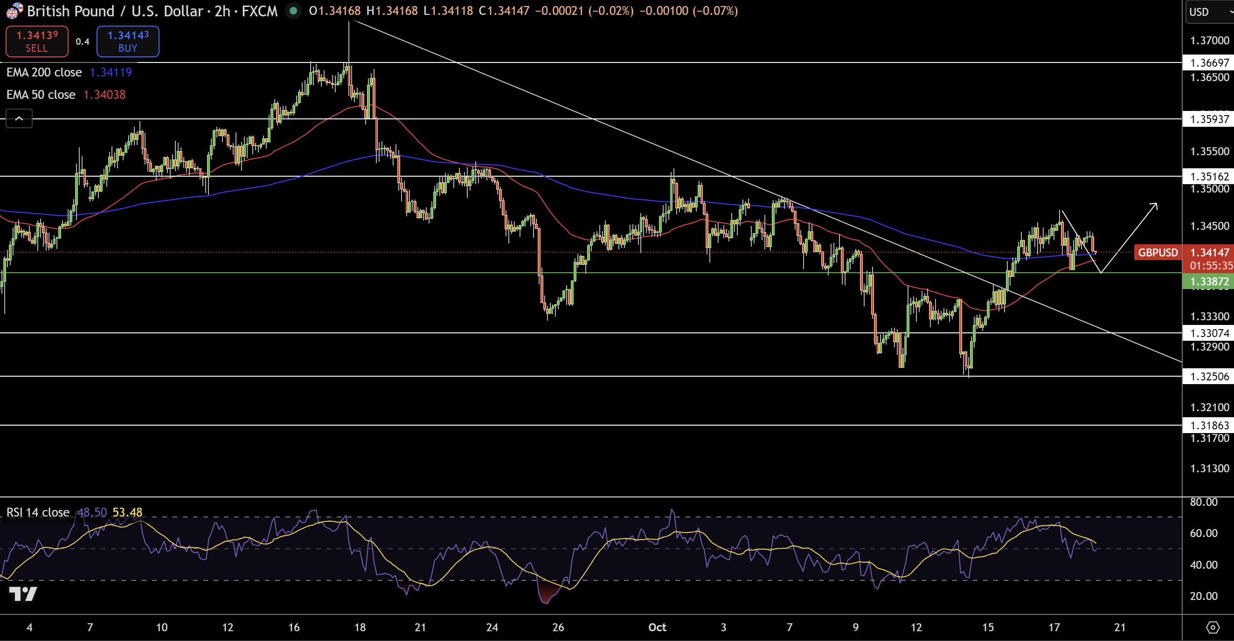This screenshot has height=641, width=1234.
Task: Open chart settings gear icon
Action: [x=1213, y=627]
